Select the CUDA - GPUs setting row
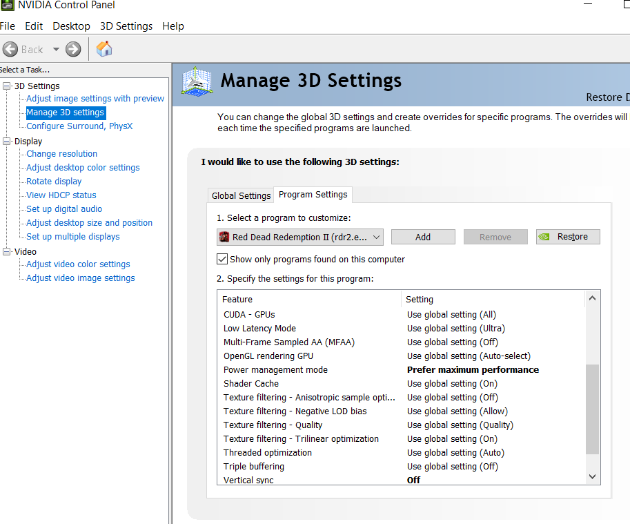Image resolution: width=630 pixels, height=524 pixels. click(x=401, y=315)
